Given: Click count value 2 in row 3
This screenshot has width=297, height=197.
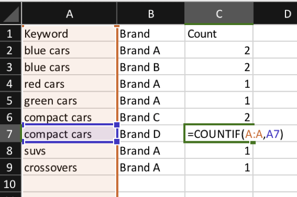Looking at the screenshot, I should (219, 67).
